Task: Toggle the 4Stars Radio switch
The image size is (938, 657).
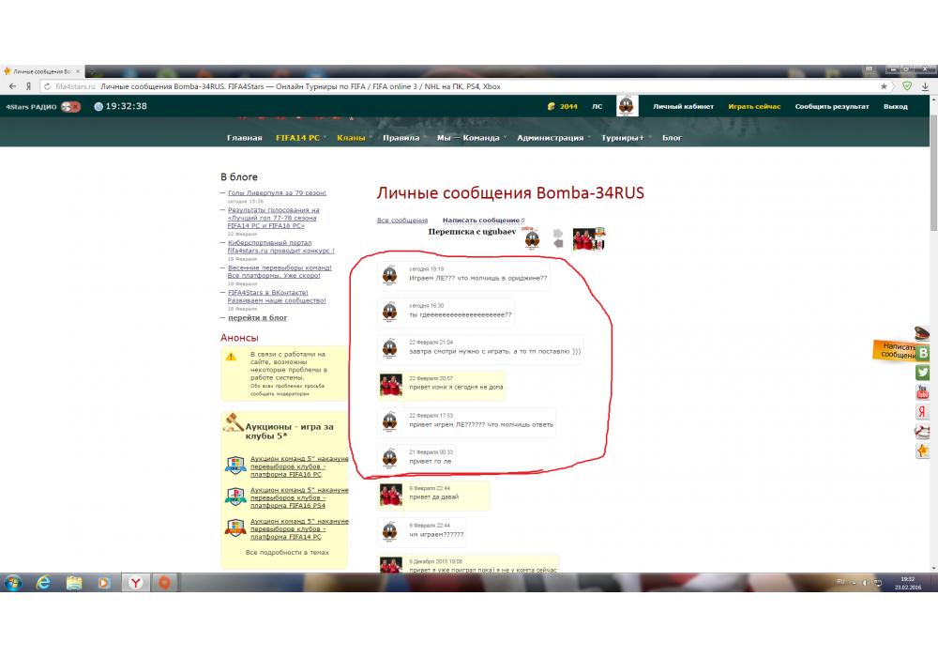Action: pos(70,106)
